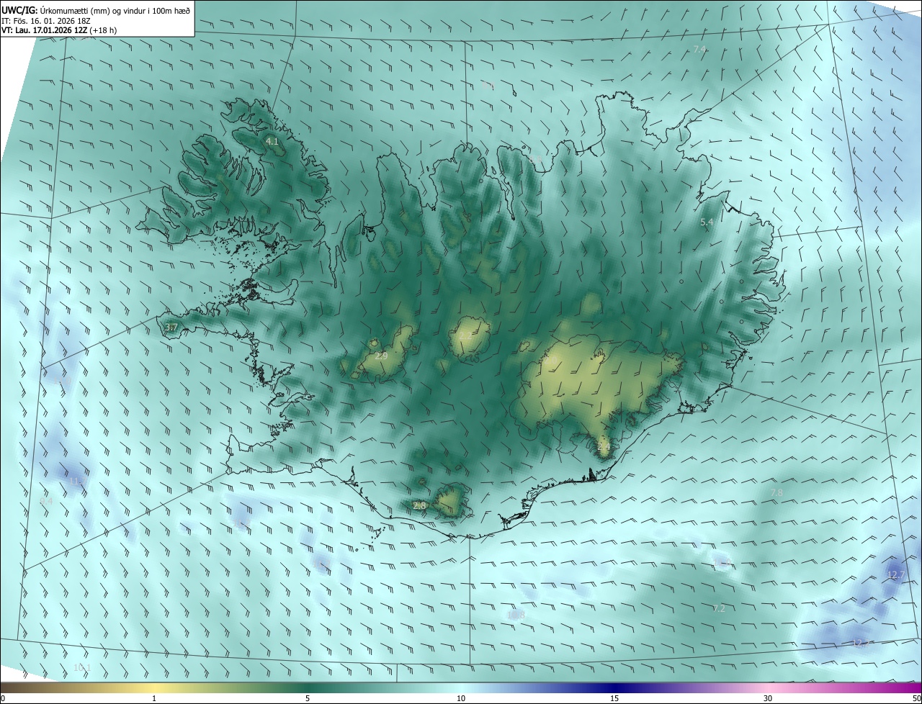Click the 5.4 value in east Iceland

click(x=707, y=222)
